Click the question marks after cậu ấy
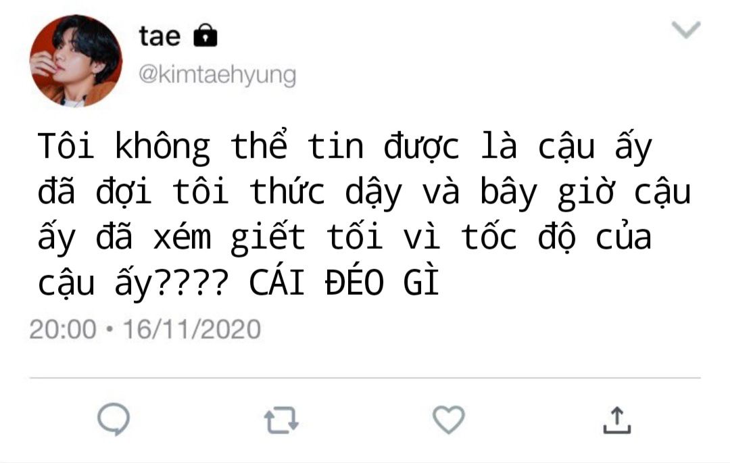 (x=191, y=283)
